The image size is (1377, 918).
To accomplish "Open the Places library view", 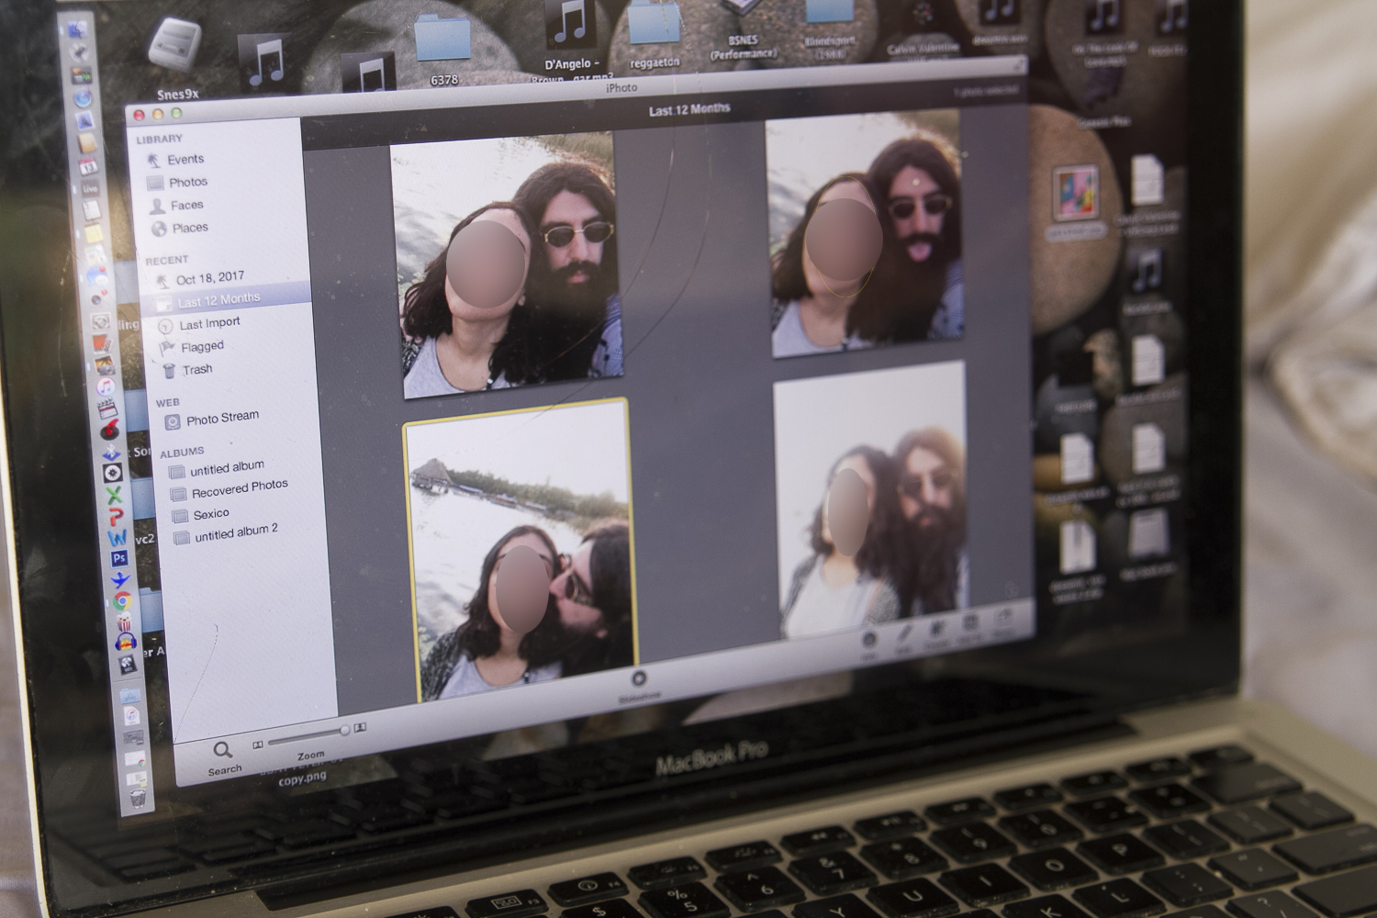I will tap(180, 228).
